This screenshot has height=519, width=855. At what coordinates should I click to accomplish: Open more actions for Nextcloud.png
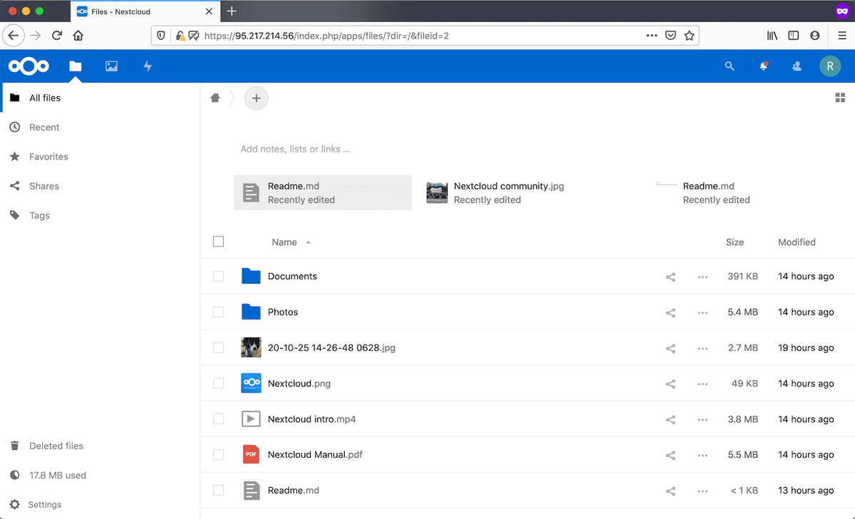pyautogui.click(x=703, y=384)
